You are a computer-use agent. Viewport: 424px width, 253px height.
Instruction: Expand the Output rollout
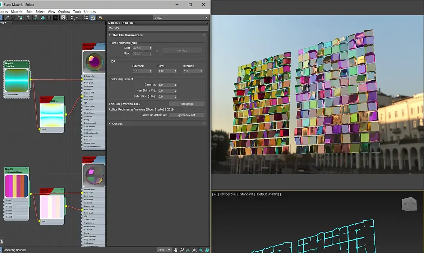[117, 123]
